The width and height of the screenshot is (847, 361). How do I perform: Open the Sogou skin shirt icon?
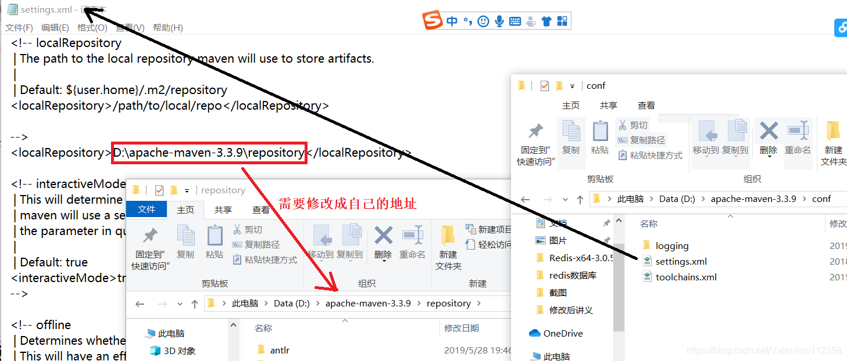pyautogui.click(x=546, y=21)
